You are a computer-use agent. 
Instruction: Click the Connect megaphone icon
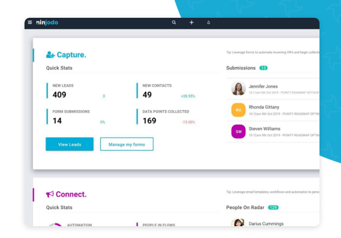tap(49, 194)
